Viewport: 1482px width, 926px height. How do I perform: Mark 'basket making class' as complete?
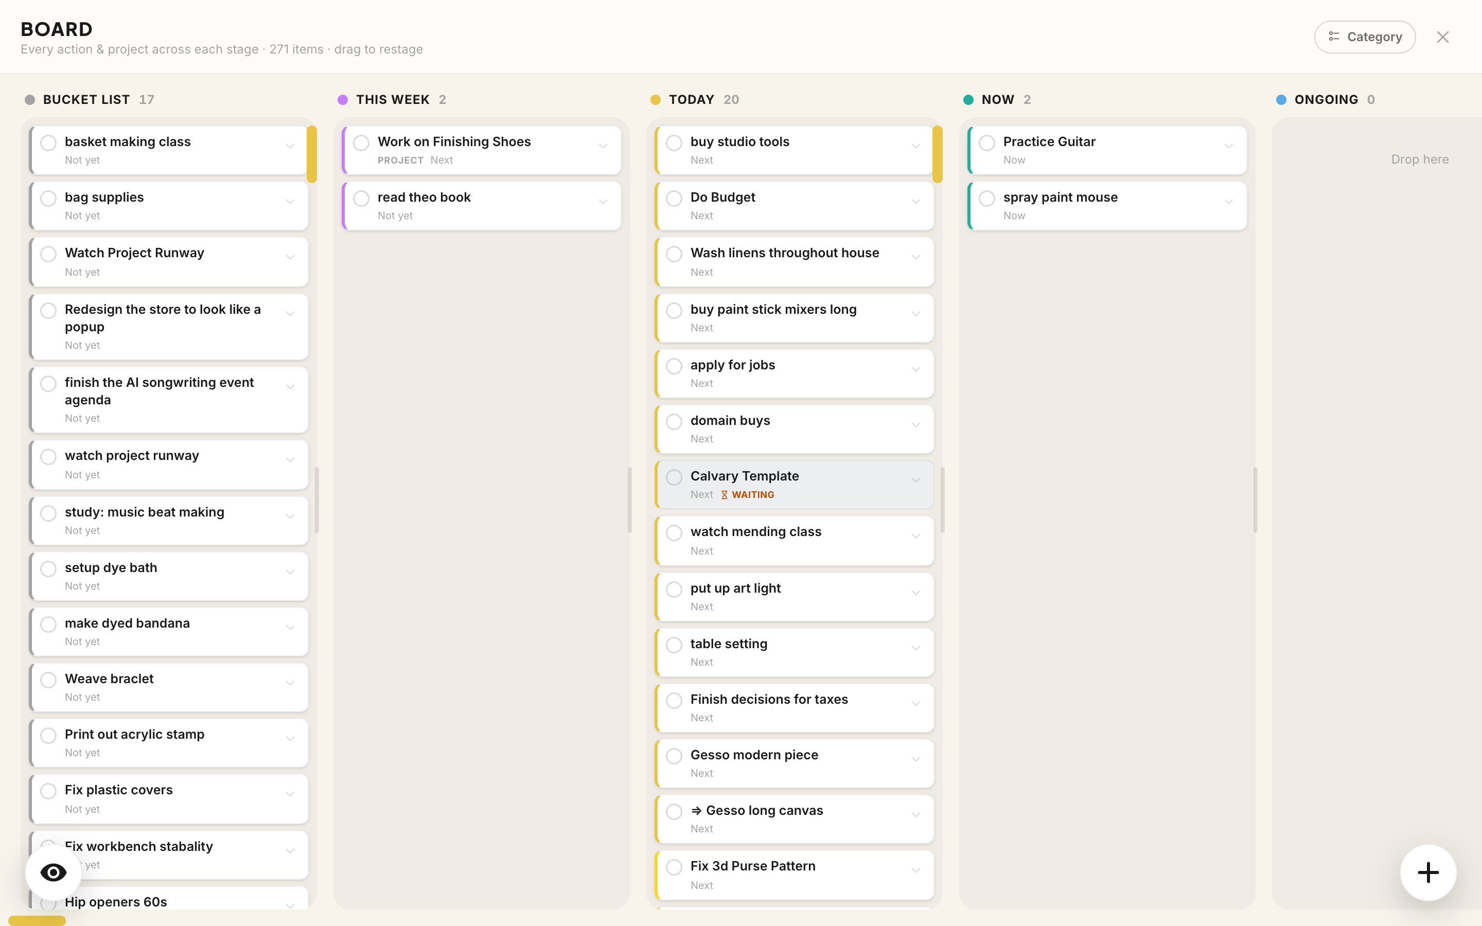[48, 143]
